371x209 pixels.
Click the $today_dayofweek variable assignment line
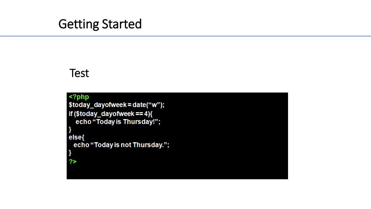pos(116,105)
